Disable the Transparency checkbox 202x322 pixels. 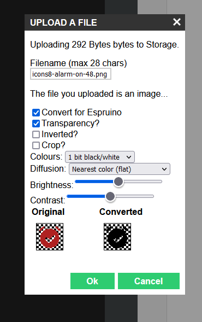[36, 124]
